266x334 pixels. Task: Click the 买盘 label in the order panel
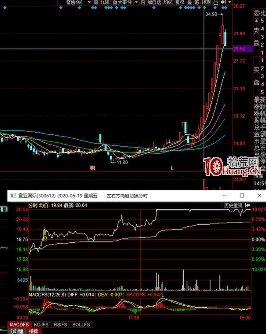click(256, 76)
